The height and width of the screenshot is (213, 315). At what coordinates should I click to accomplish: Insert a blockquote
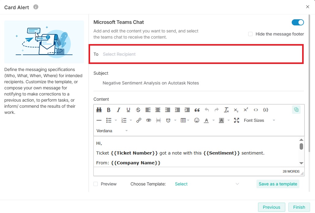tap(197, 110)
